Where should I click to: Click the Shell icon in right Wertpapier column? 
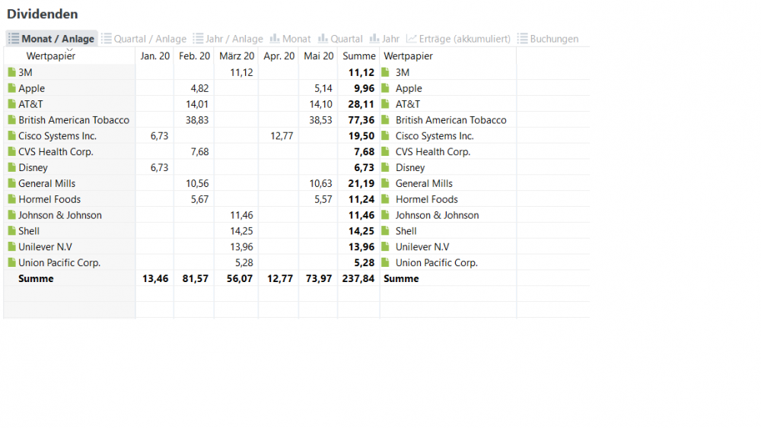coord(385,230)
